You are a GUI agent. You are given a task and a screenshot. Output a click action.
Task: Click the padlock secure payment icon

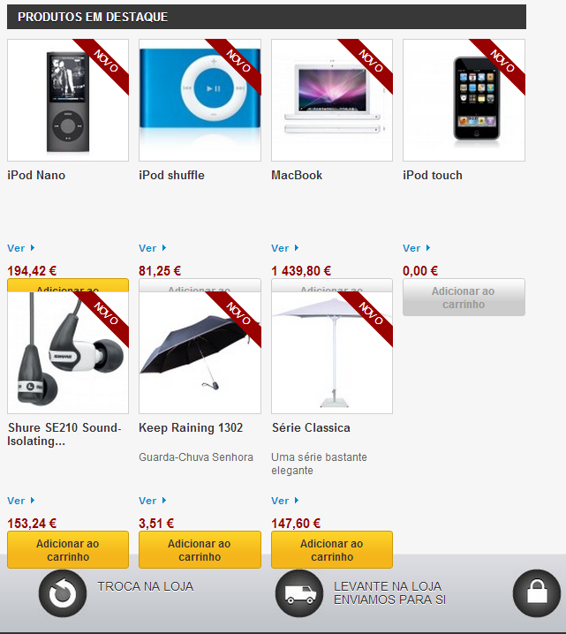click(537, 593)
